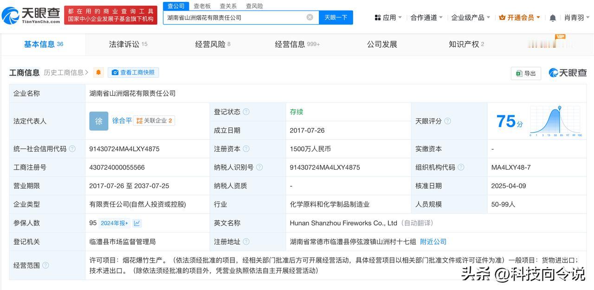Image resolution: width=594 pixels, height=290 pixels.
Task: Switch to the 查关系 search tab
Action: (228, 6)
